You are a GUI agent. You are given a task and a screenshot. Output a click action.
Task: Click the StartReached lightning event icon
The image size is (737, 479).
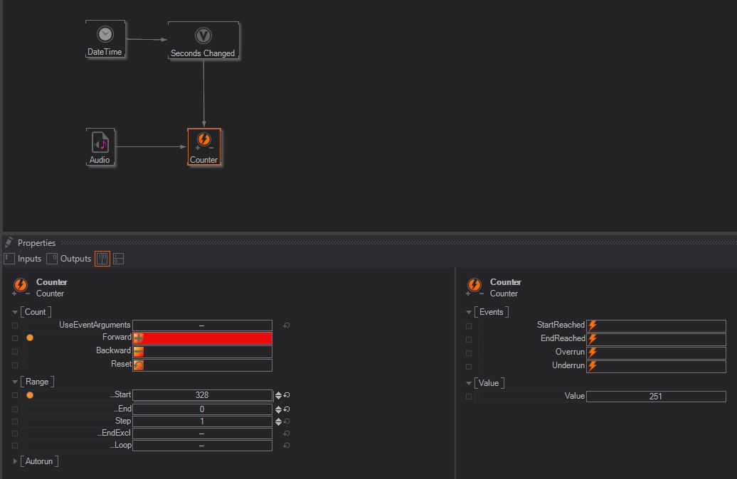click(x=593, y=325)
